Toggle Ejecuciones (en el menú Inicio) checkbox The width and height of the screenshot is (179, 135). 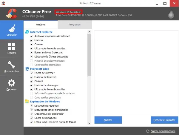31,110
